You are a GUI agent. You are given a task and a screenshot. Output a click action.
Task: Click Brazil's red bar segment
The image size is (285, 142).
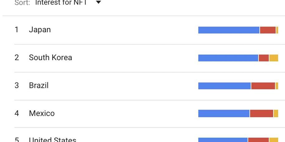(263, 86)
